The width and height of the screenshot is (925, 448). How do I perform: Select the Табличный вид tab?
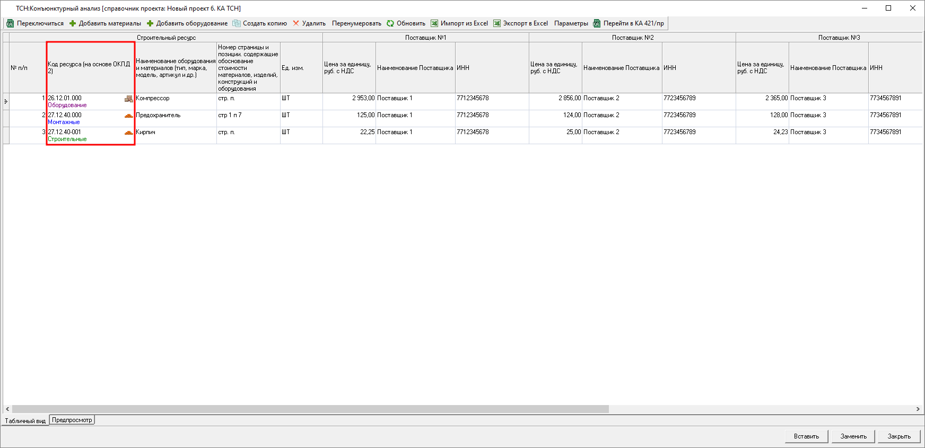coord(25,420)
